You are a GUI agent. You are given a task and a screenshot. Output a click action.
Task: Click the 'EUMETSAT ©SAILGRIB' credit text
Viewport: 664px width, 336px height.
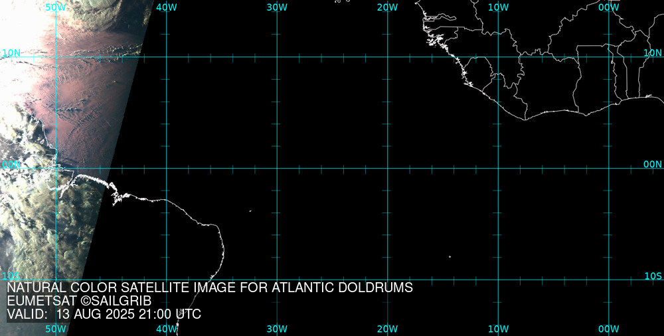coord(79,301)
